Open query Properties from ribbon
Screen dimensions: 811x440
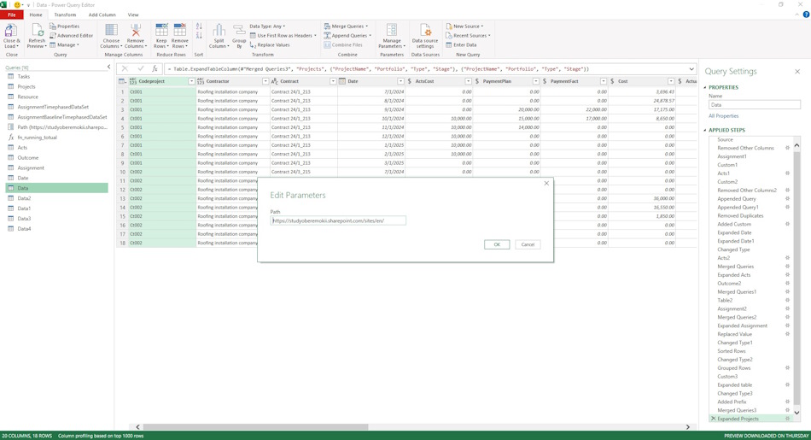[x=65, y=26]
